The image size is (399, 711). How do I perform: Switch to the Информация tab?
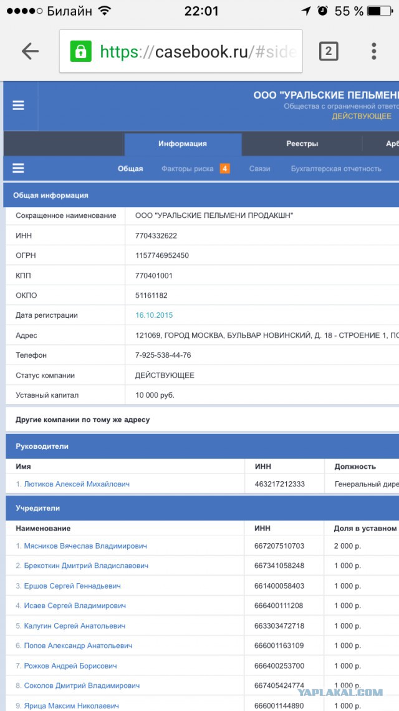pos(183,144)
